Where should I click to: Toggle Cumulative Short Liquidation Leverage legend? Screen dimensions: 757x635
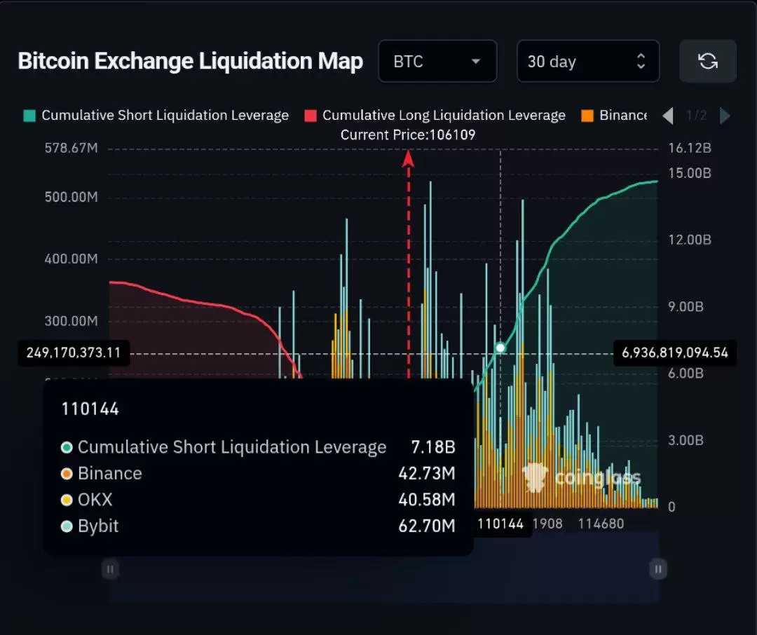coord(156,116)
